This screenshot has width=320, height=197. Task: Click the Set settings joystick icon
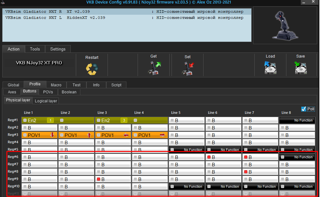[188, 69]
